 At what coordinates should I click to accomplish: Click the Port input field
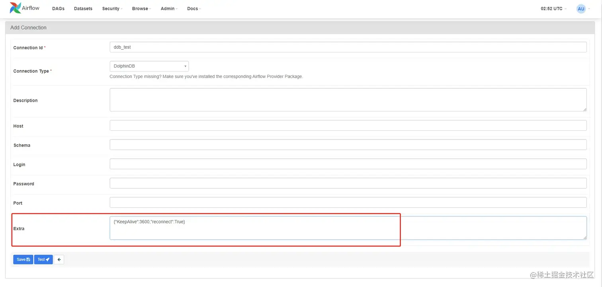(x=348, y=202)
